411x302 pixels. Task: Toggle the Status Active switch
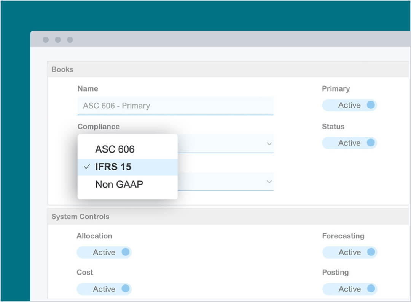(x=349, y=143)
